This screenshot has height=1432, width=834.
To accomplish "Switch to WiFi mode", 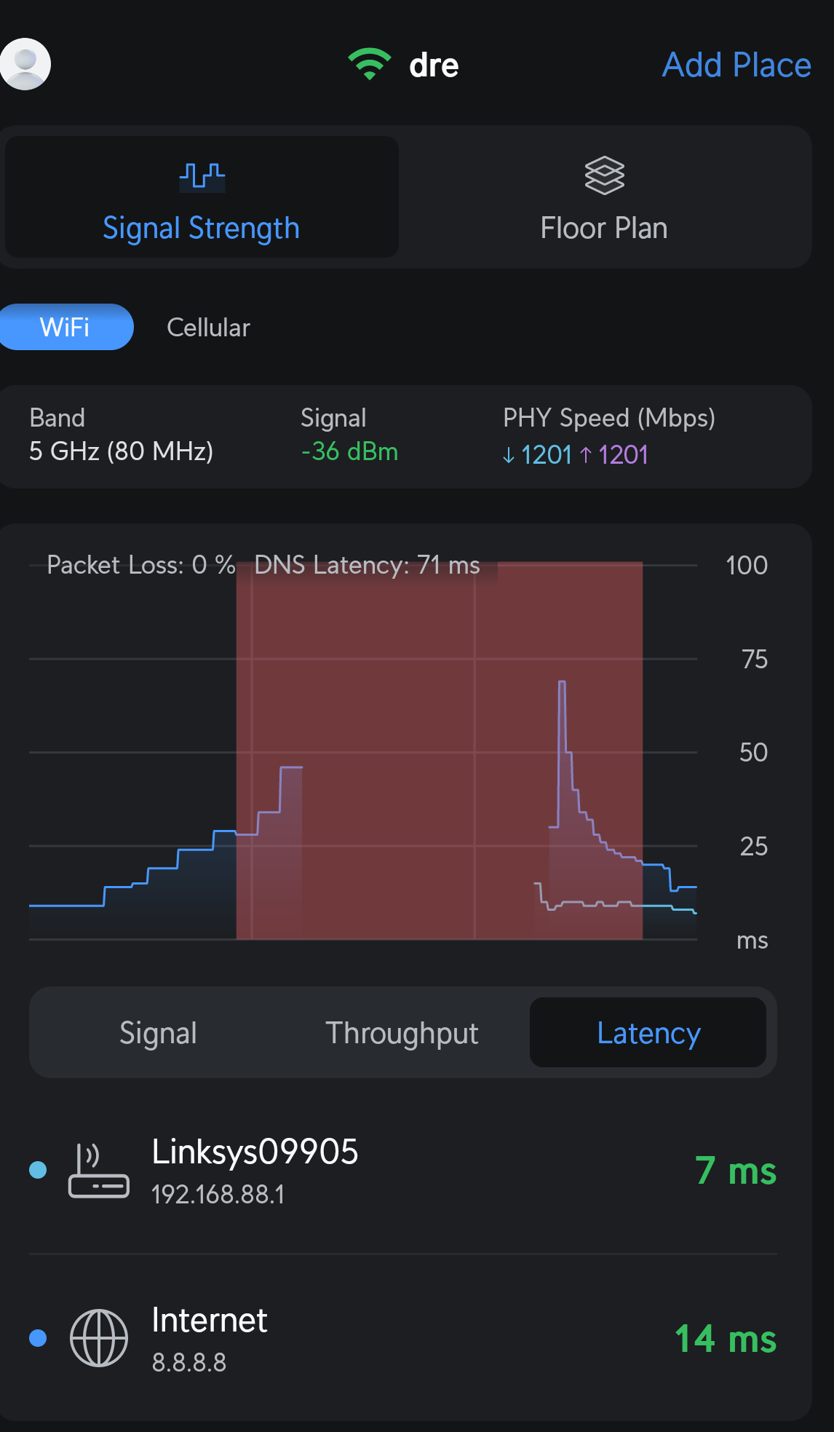I will (x=65, y=327).
